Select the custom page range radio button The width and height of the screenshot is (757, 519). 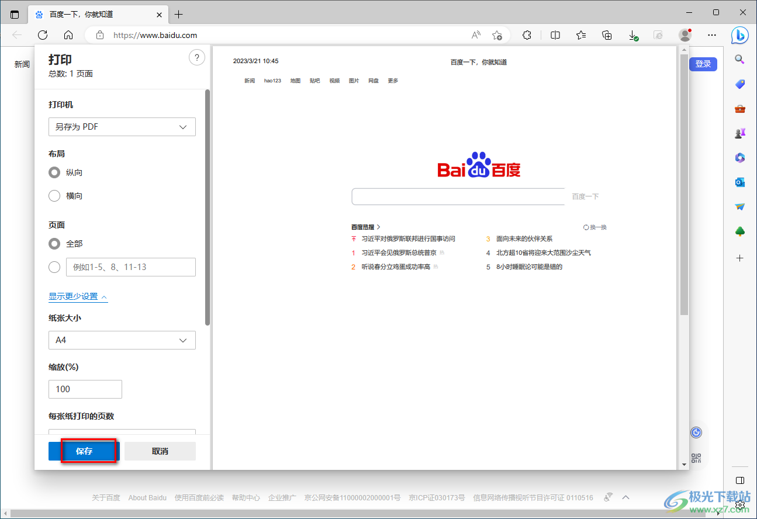tap(54, 267)
